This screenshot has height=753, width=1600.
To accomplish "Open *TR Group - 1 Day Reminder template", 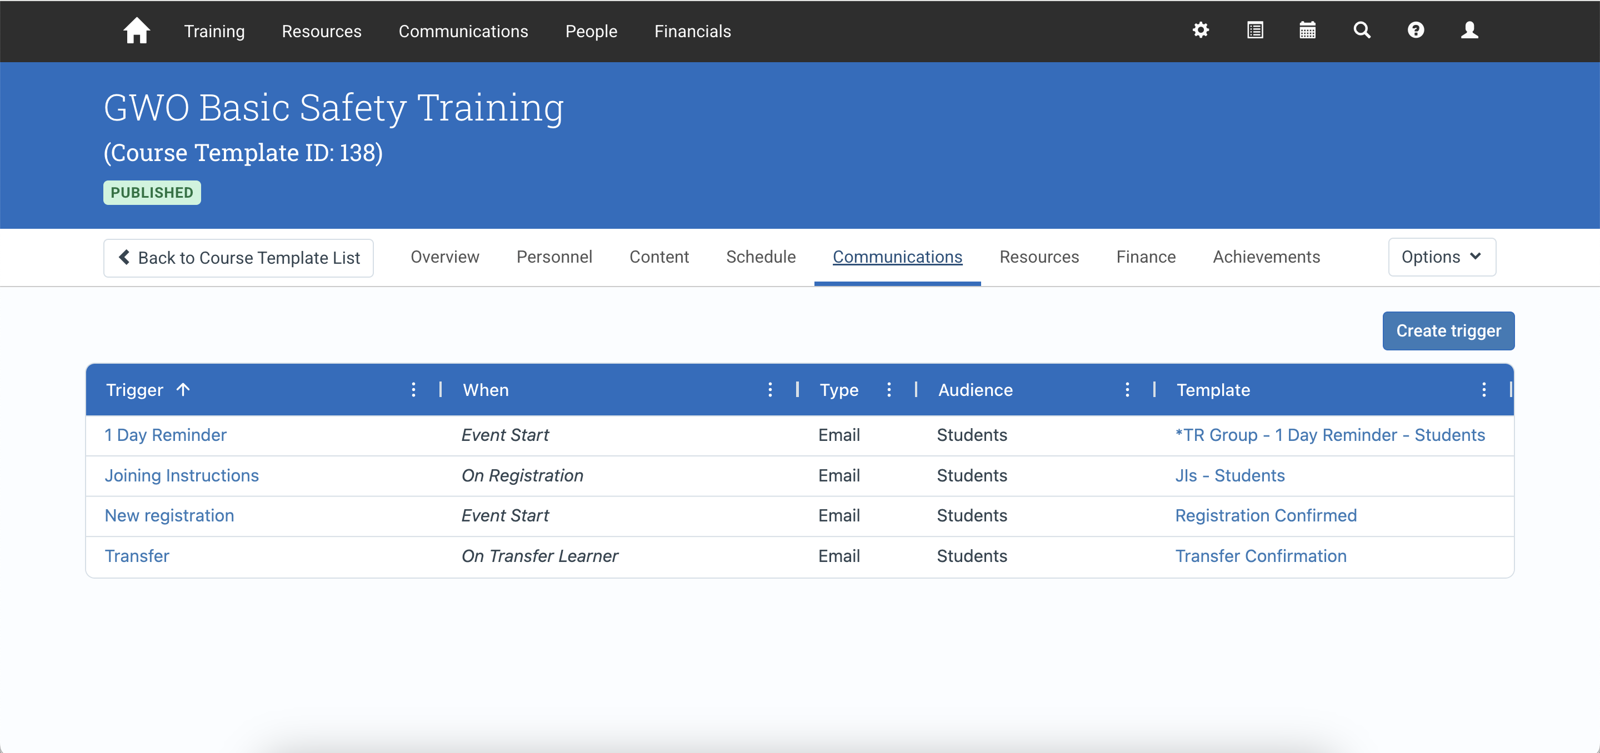I will click(1329, 435).
